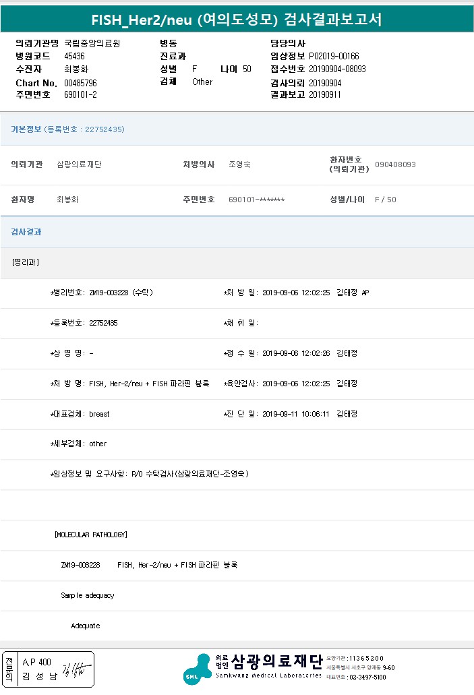Select representative specimen breast
Image resolution: width=474 pixels, height=695 pixels.
pos(99,414)
